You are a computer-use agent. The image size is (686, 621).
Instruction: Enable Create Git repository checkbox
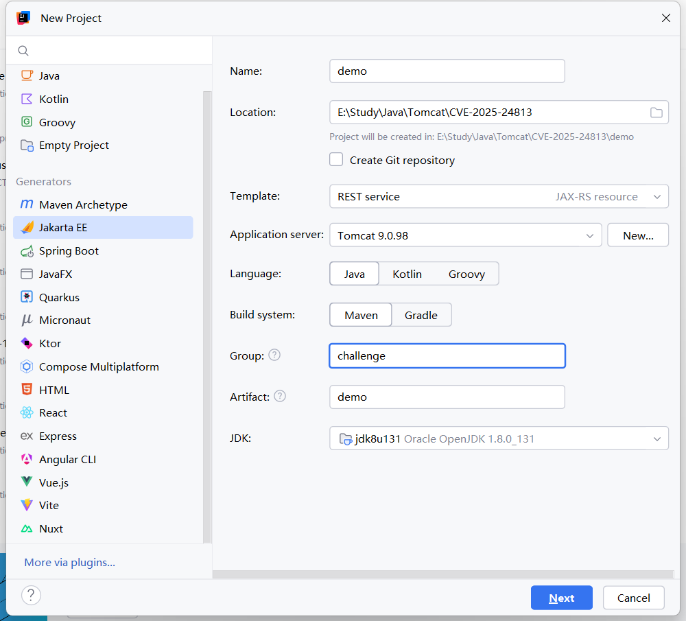[x=336, y=160]
